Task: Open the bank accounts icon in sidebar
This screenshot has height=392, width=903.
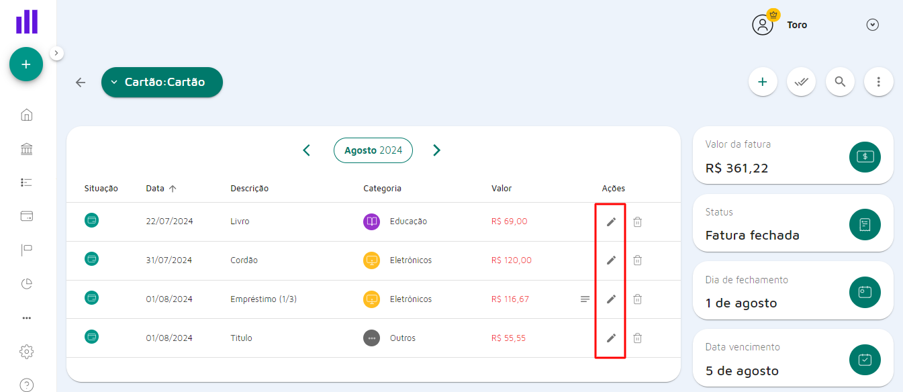Action: tap(27, 149)
